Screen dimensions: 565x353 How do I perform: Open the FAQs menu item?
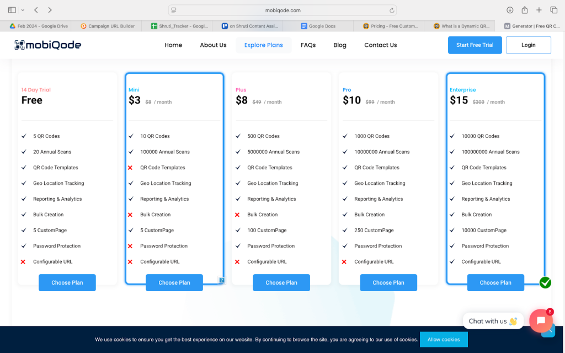pos(308,45)
